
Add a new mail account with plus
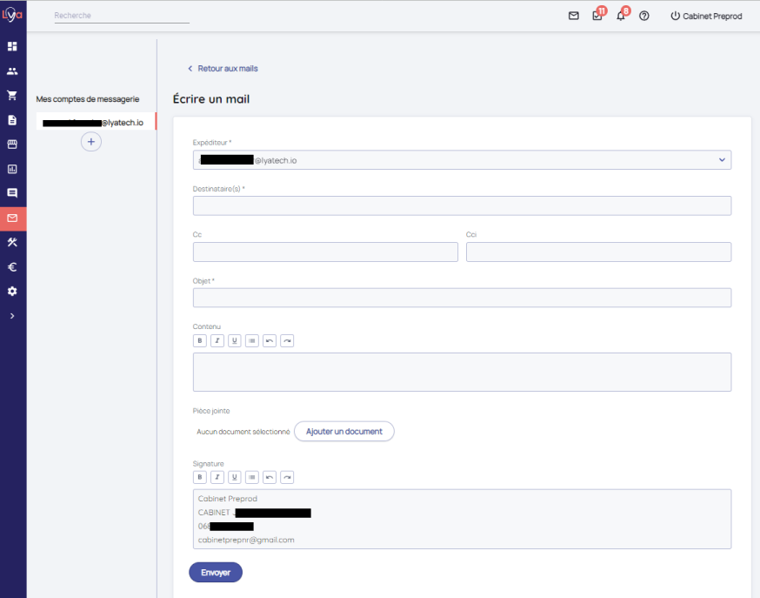91,142
